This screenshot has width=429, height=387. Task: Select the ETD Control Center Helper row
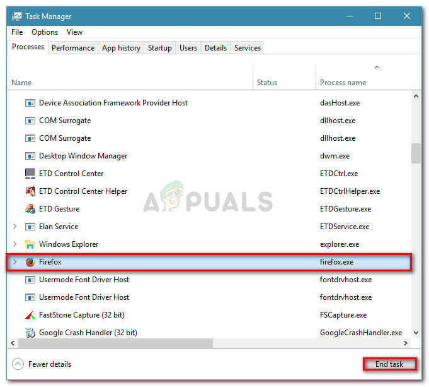[209, 191]
